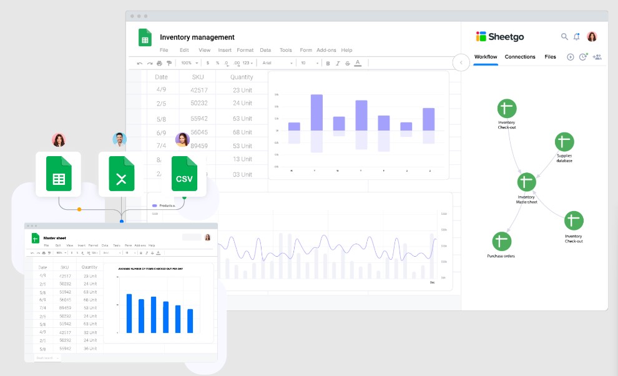Open text color picker in Inventory management
Viewport: 618px width, 376px height.
point(358,63)
